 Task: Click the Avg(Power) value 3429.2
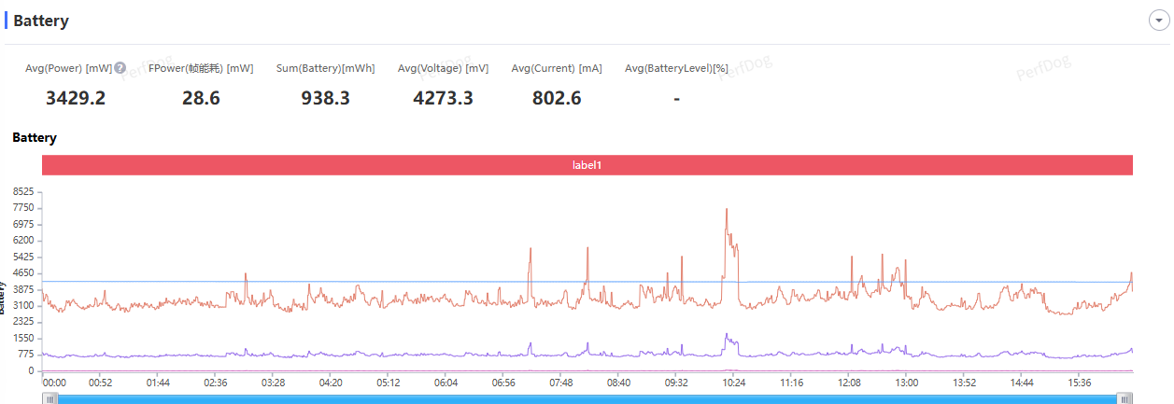(x=76, y=97)
